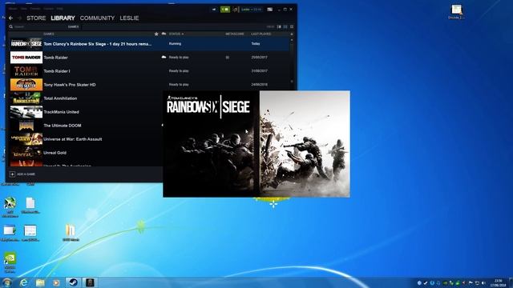This screenshot has width=513, height=288.
Task: Go back with Steam's back arrow
Action: point(10,18)
